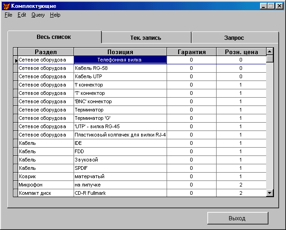This screenshot has width=286, height=230.
Task: Minimize the Комплектующие window
Action: (263, 6)
